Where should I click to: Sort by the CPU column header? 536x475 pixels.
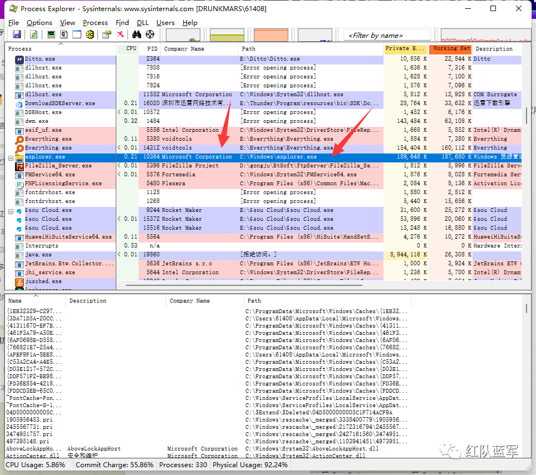coord(127,49)
